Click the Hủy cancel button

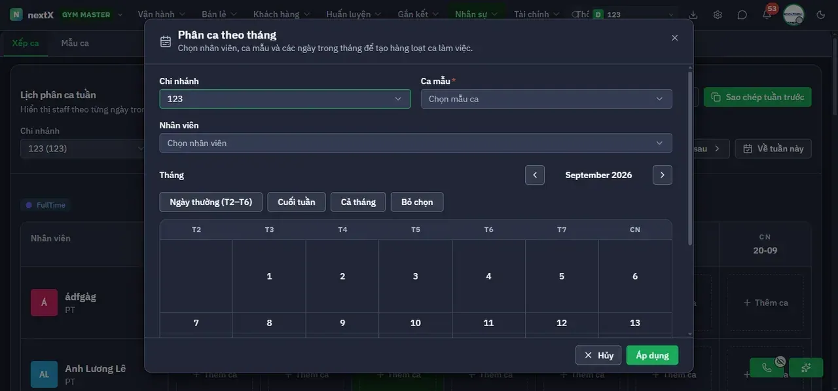coord(598,355)
